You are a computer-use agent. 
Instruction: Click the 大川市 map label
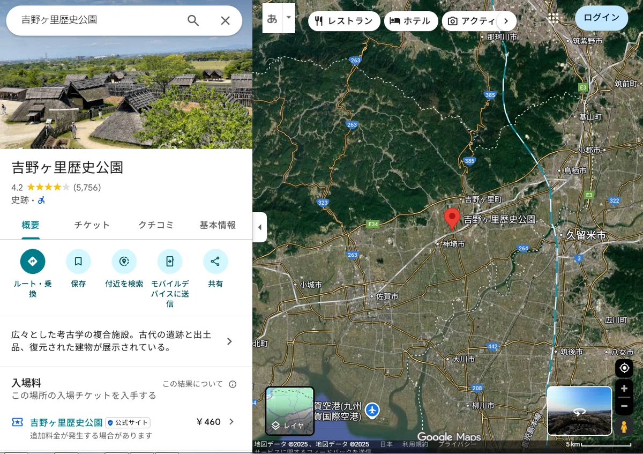pos(463,359)
